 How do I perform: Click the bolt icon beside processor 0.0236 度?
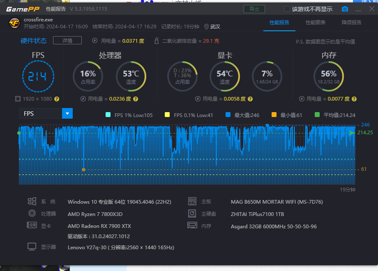click(83, 99)
